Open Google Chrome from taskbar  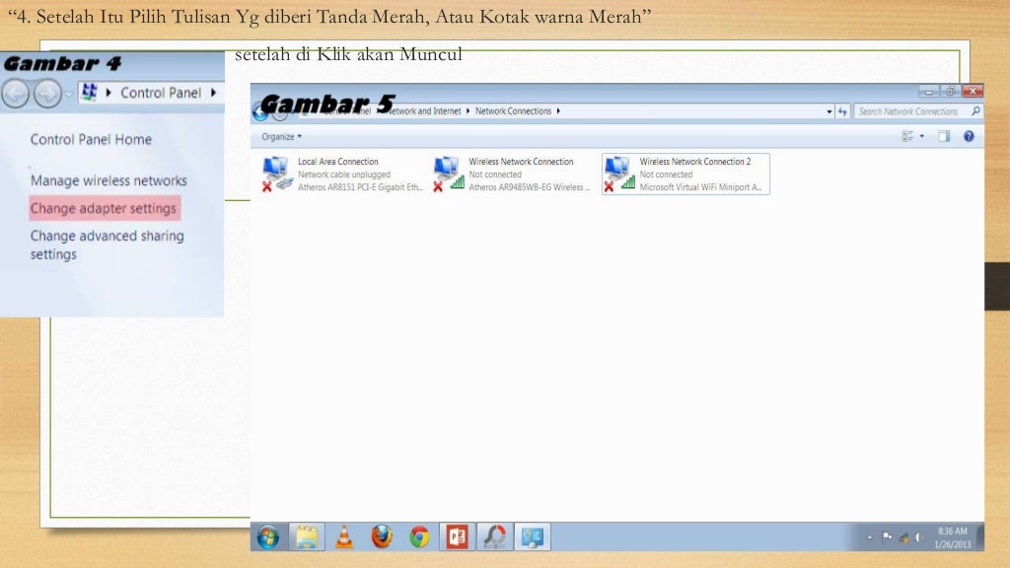coord(419,536)
